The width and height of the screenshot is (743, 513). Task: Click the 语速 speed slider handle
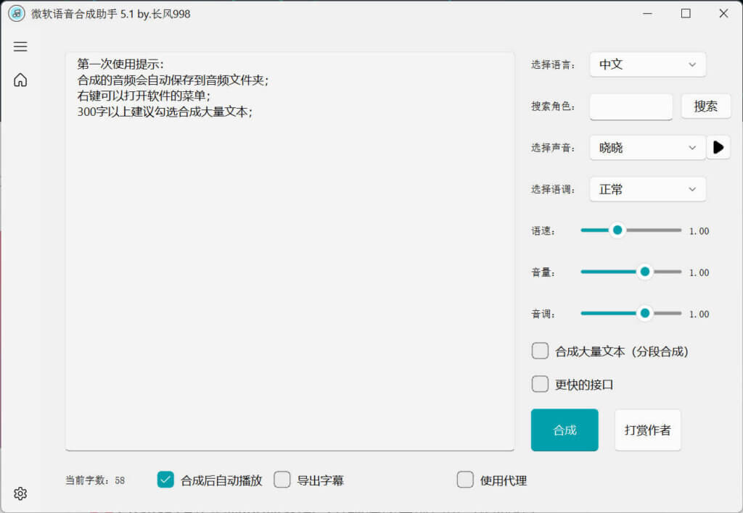coord(617,230)
